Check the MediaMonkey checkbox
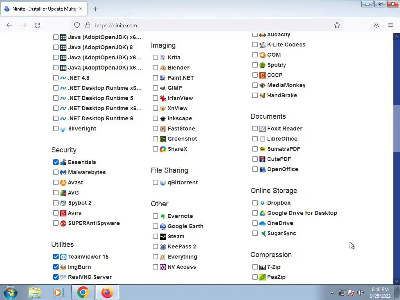The width and height of the screenshot is (400, 300). coord(255,85)
